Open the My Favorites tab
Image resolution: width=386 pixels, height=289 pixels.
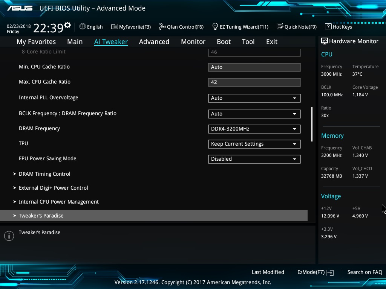pyautogui.click(x=36, y=42)
